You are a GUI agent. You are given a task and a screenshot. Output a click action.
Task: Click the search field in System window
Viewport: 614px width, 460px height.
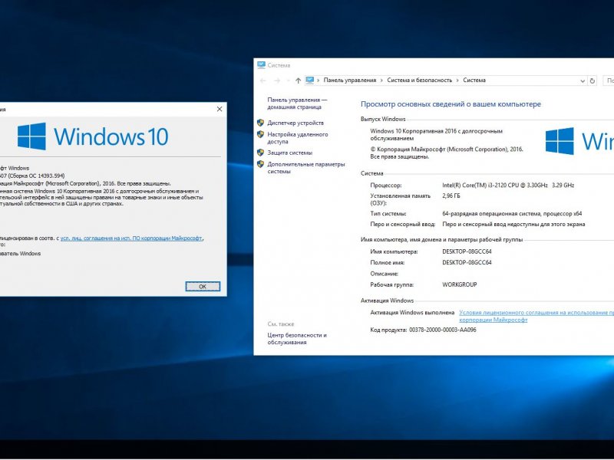pyautogui.click(x=609, y=80)
